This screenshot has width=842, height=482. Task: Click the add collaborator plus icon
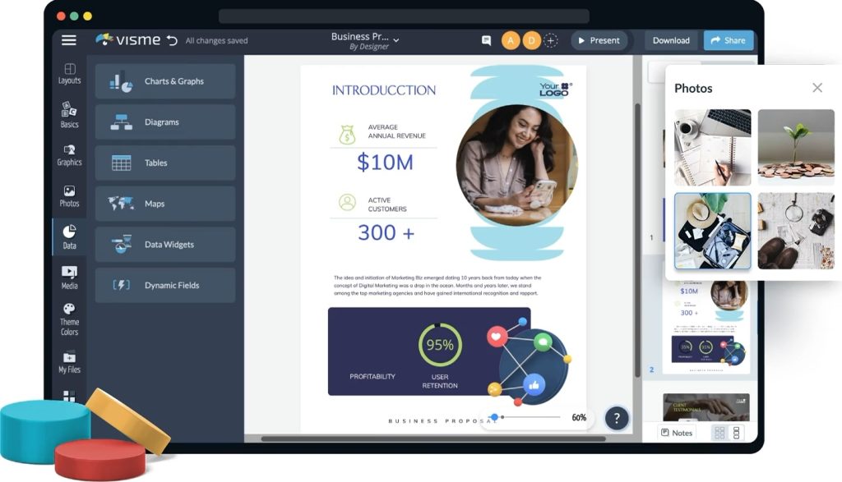click(x=551, y=40)
